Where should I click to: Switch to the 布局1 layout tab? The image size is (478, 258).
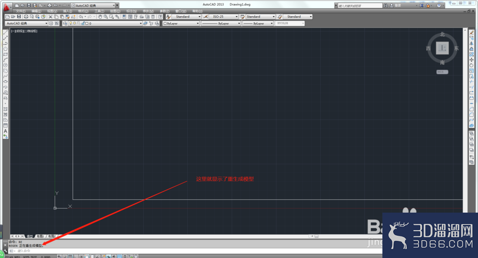coord(40,236)
